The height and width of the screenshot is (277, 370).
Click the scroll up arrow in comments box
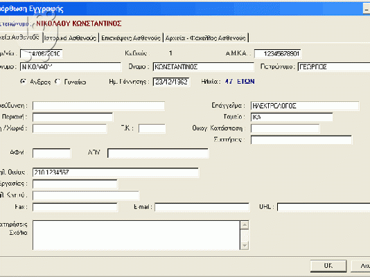tap(245, 225)
